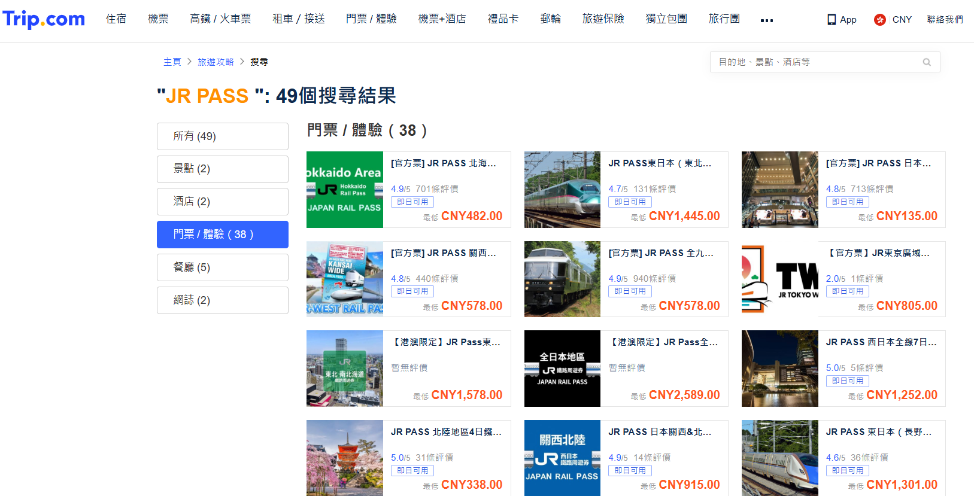Open the Kansai Wide Rail Pass thumbnail
The height and width of the screenshot is (496, 974).
pos(345,279)
